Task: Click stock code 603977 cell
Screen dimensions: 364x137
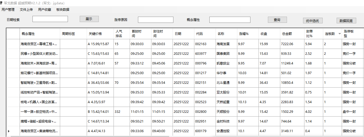Action: tap(205, 54)
